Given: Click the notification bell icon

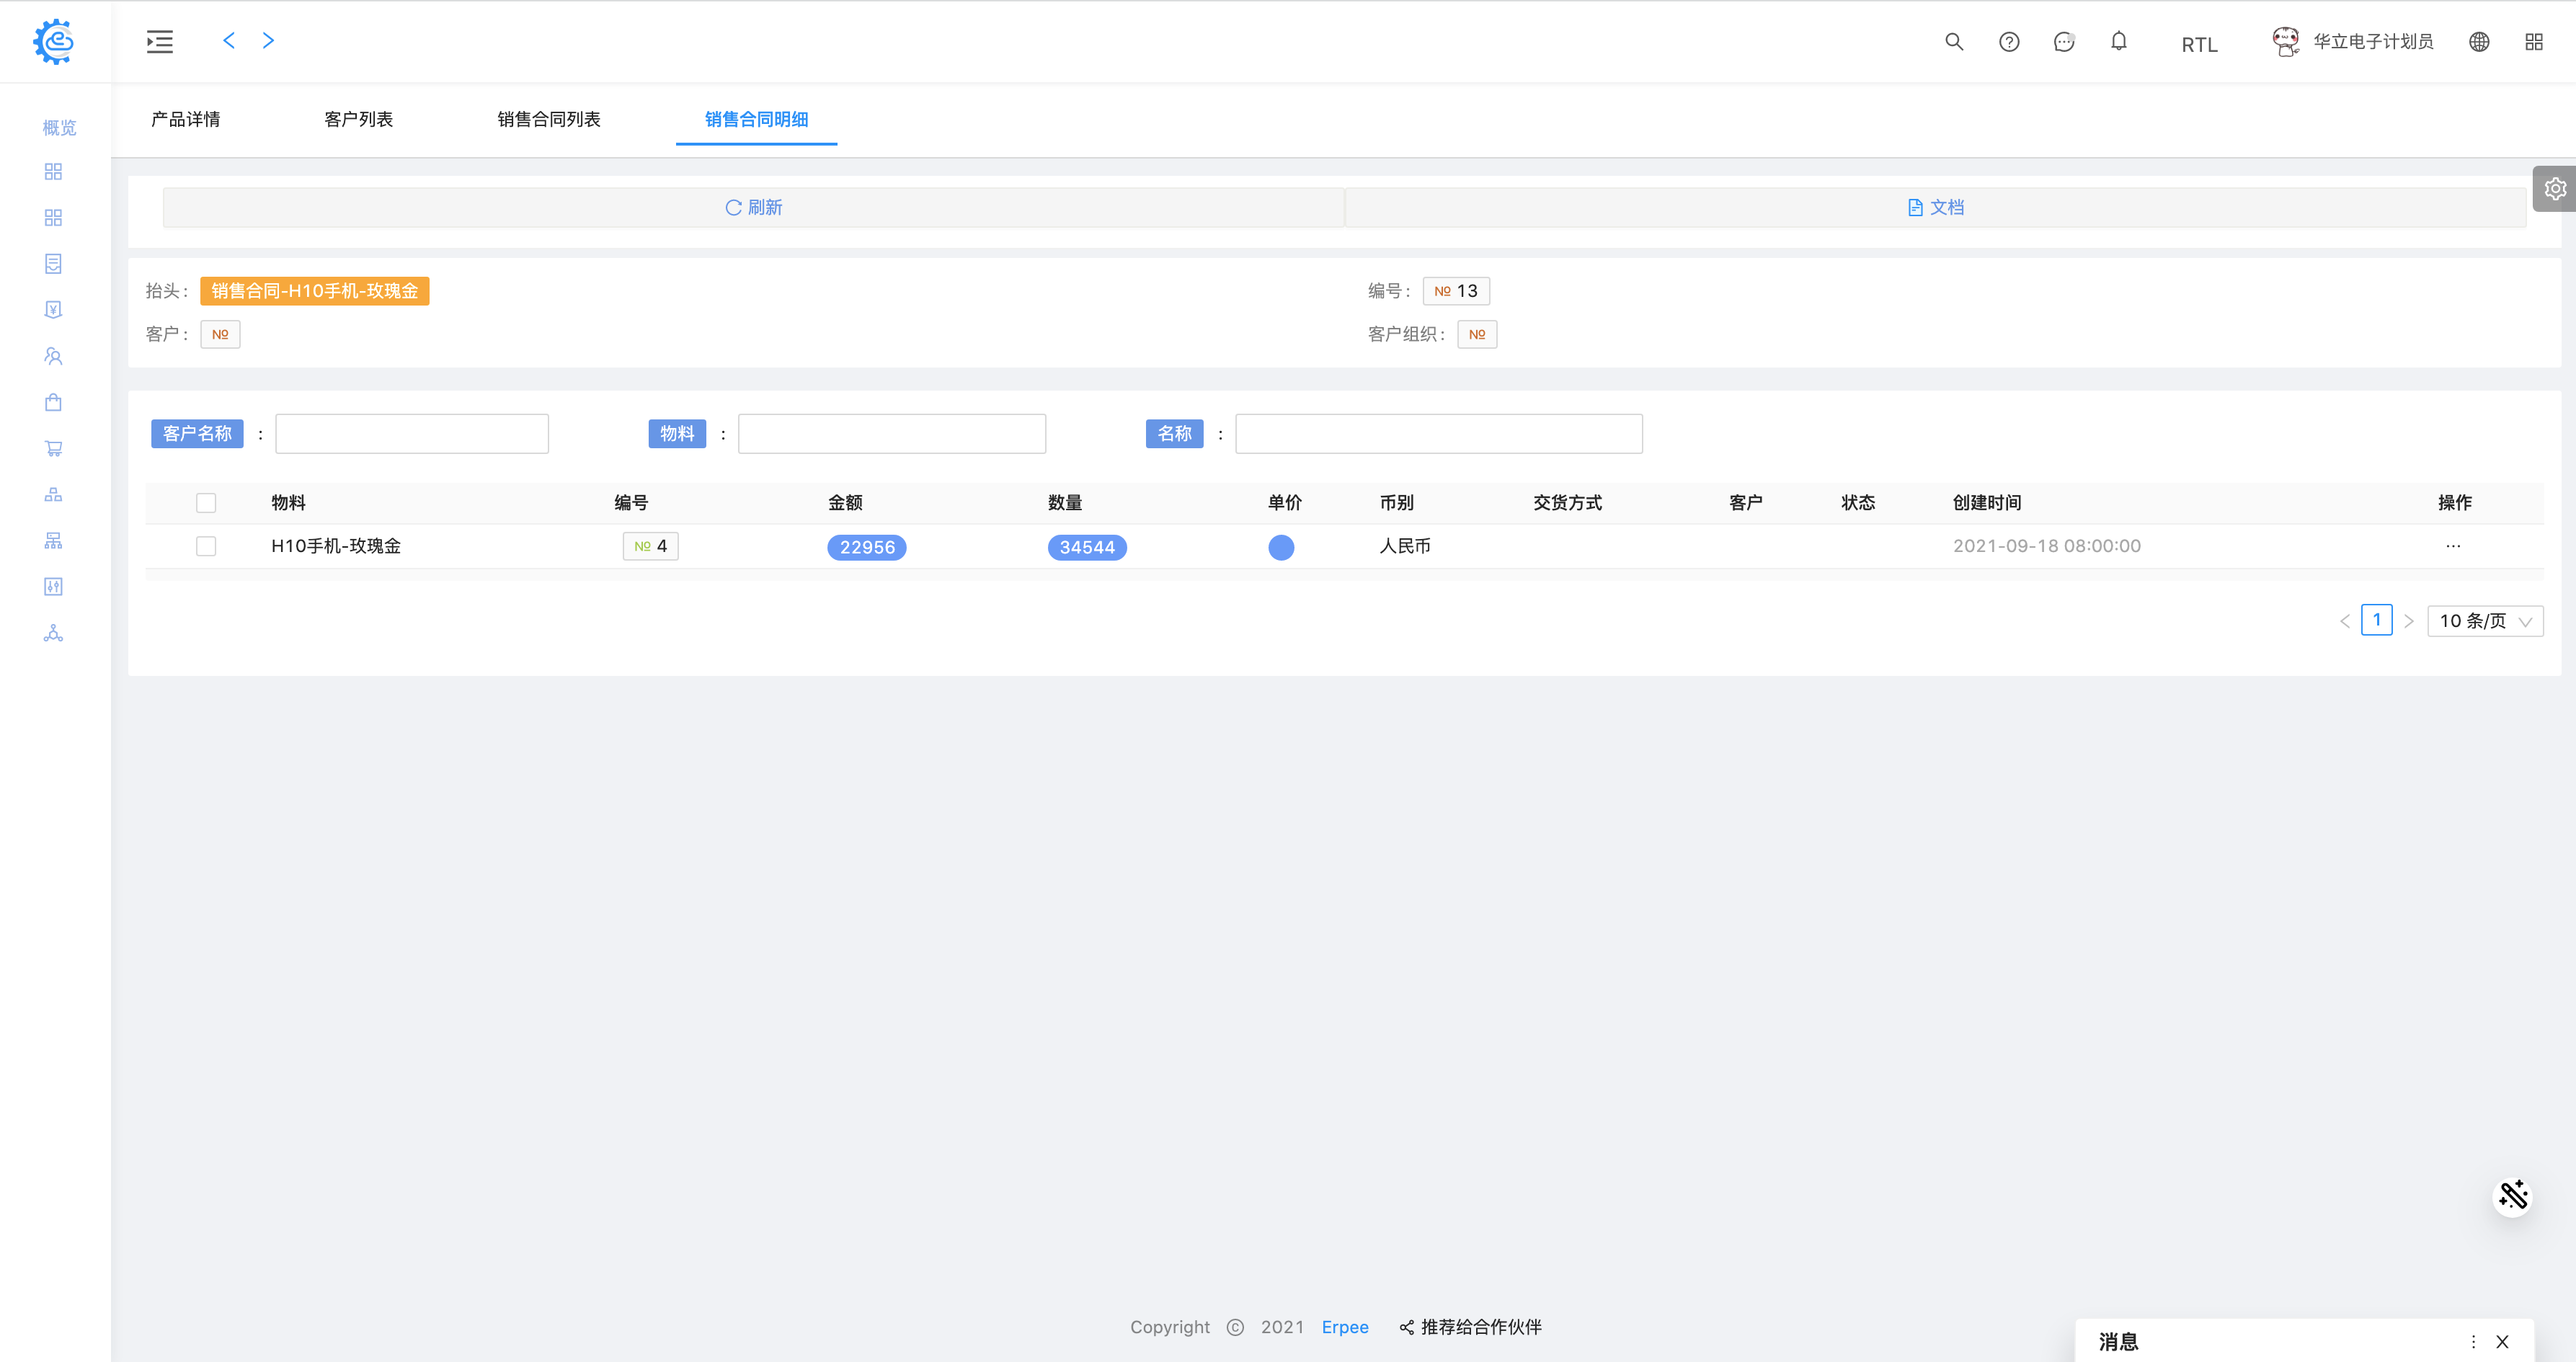Looking at the screenshot, I should [2119, 42].
